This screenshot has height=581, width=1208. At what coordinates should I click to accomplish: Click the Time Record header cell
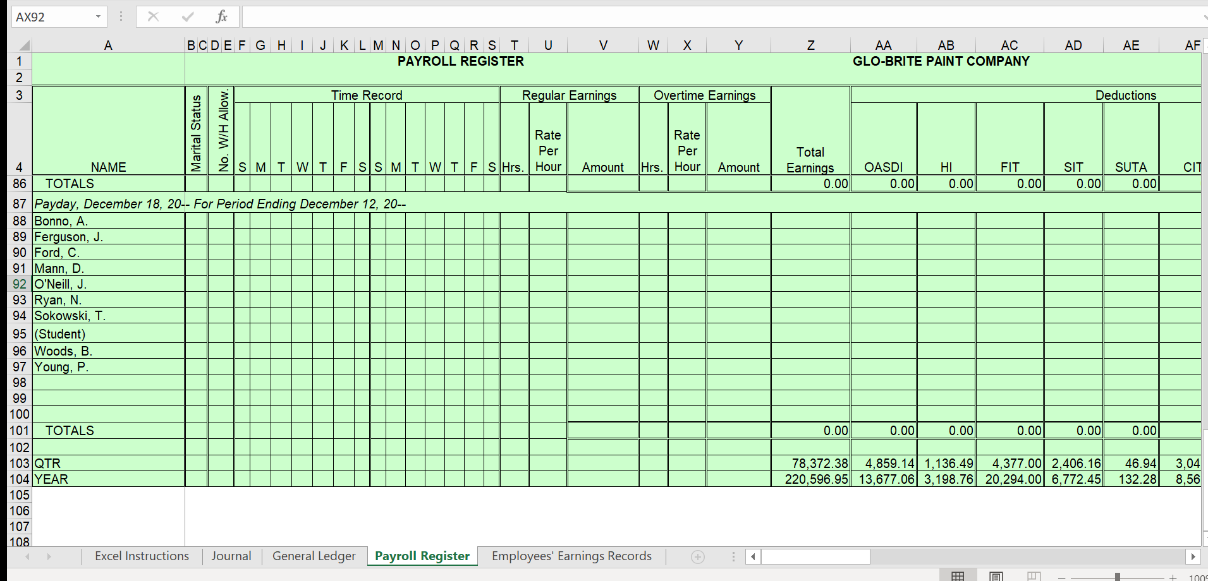point(367,95)
